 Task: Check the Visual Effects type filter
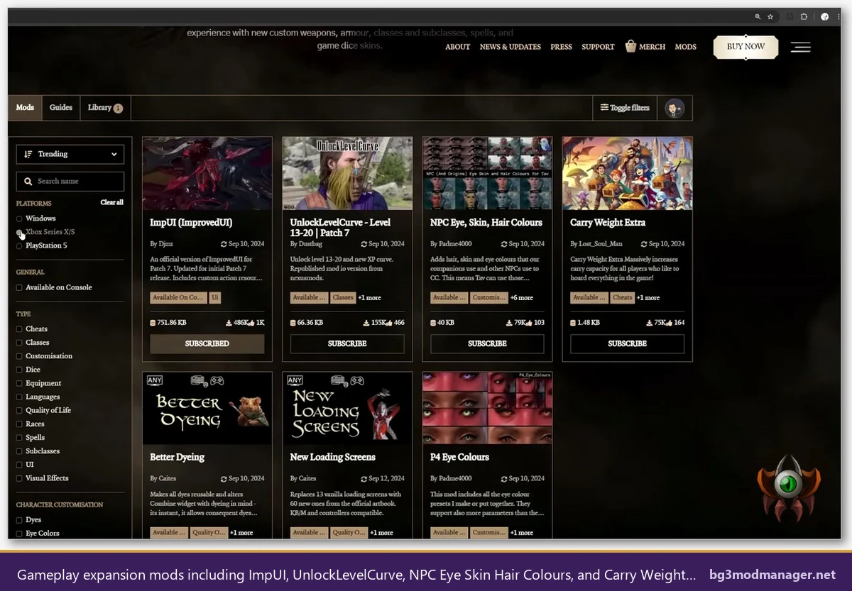pos(19,478)
